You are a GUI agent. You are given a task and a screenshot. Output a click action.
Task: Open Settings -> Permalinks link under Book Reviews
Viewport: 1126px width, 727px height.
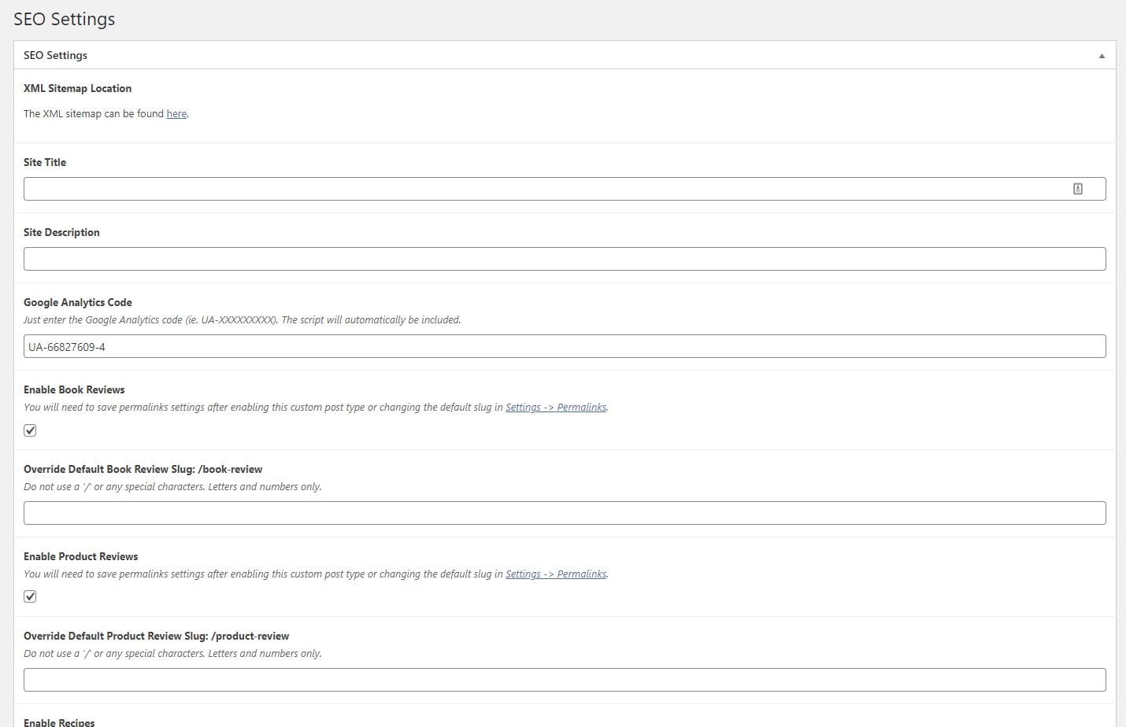click(x=556, y=408)
